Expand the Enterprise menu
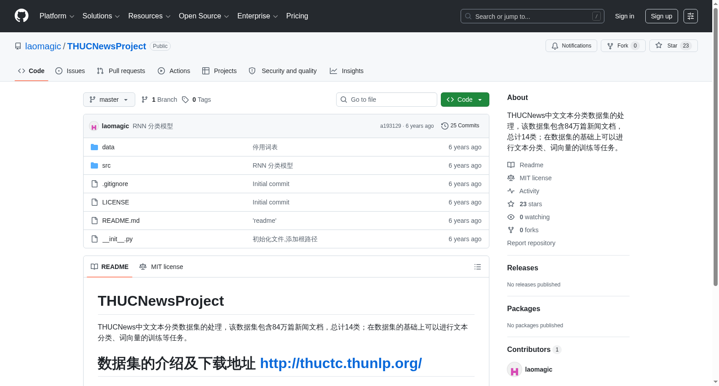Image resolution: width=719 pixels, height=386 pixels. pos(257,16)
